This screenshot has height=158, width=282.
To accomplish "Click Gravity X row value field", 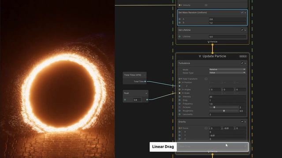I will click(x=227, y=132).
